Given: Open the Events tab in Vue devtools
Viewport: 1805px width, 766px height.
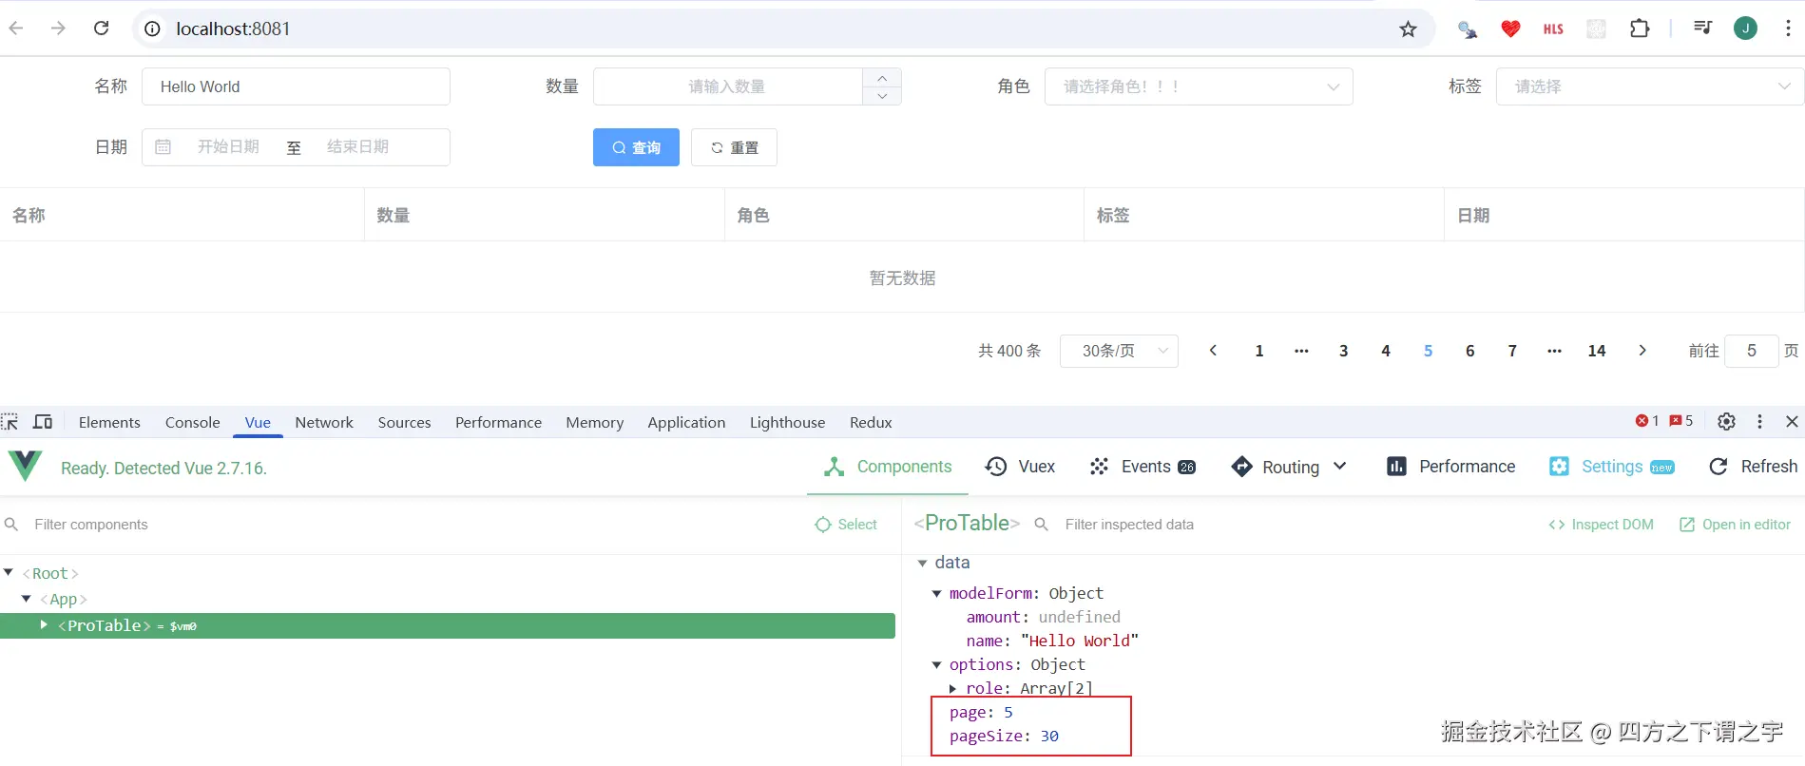Looking at the screenshot, I should point(1143,467).
